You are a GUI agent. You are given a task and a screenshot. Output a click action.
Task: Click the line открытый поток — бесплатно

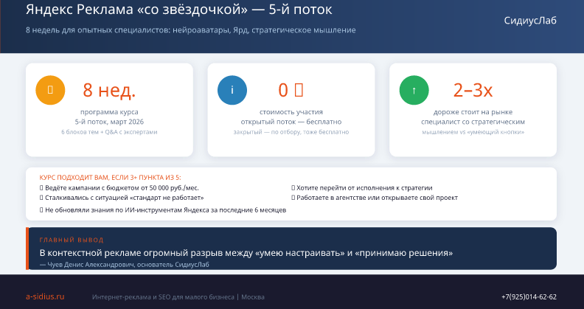point(291,122)
